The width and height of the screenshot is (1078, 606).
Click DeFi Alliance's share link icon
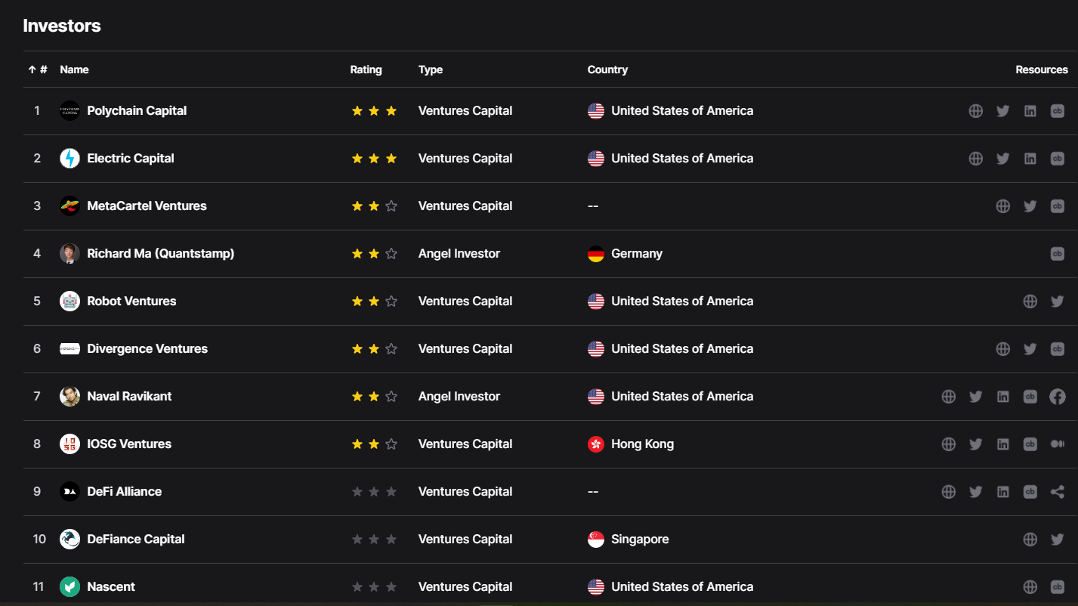[1057, 492]
